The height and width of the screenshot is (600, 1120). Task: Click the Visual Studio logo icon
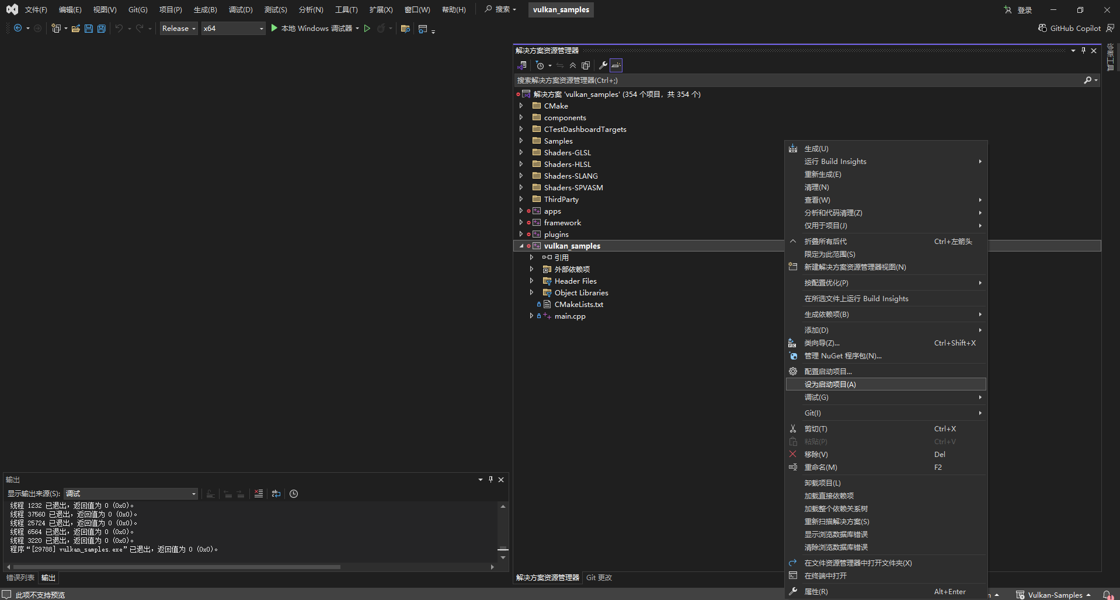[12, 9]
